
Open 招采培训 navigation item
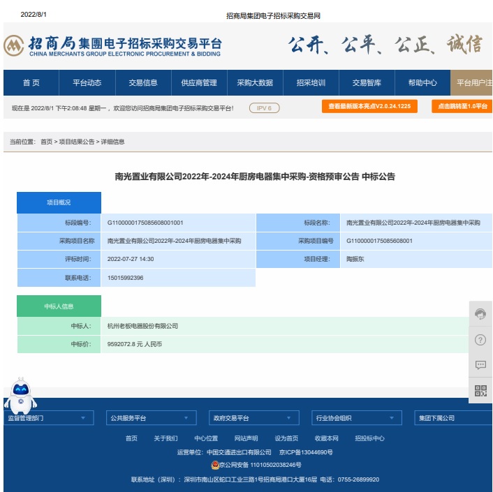pyautogui.click(x=311, y=82)
